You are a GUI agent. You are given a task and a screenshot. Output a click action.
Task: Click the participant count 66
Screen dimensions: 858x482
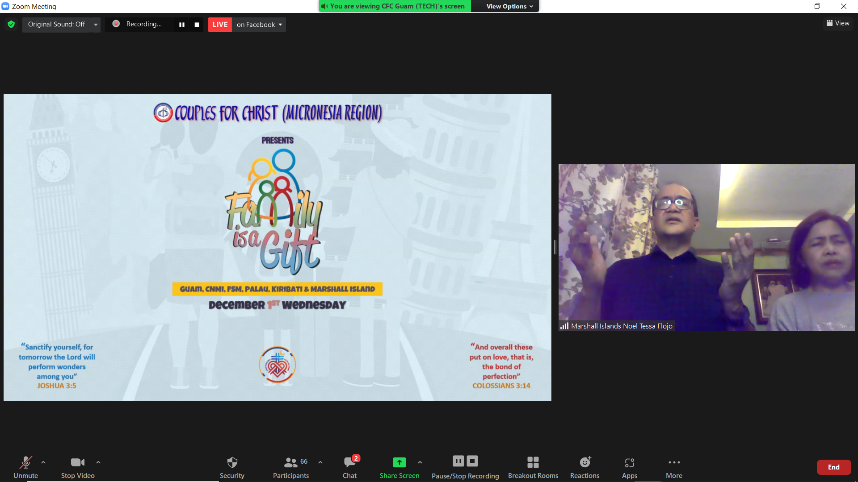click(x=304, y=461)
